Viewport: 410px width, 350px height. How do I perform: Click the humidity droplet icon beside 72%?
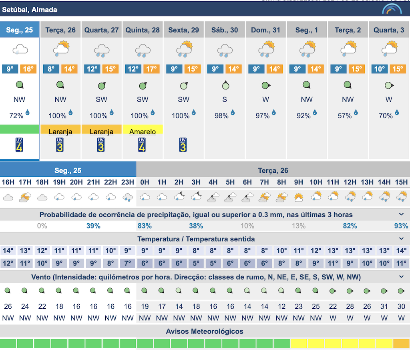pyautogui.click(x=28, y=113)
